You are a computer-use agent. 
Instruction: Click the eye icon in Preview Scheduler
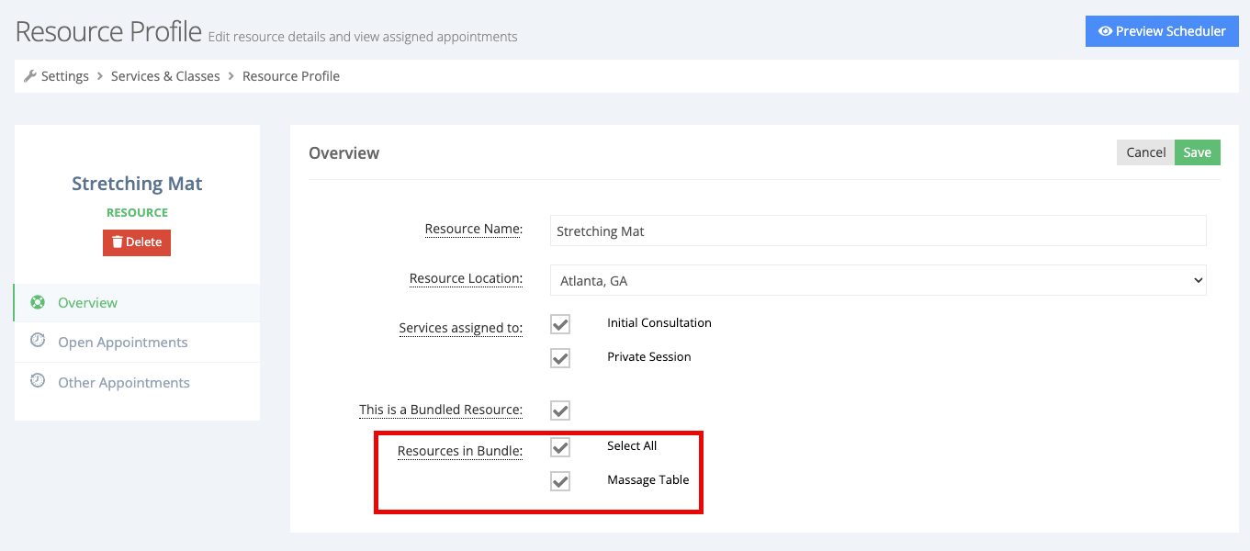point(1105,31)
